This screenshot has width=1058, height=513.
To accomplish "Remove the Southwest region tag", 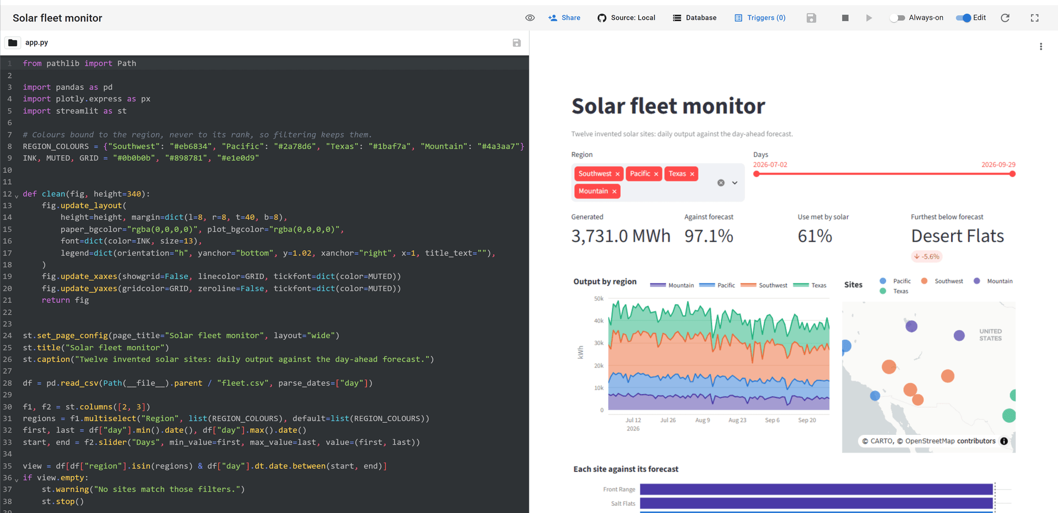I will 617,174.
